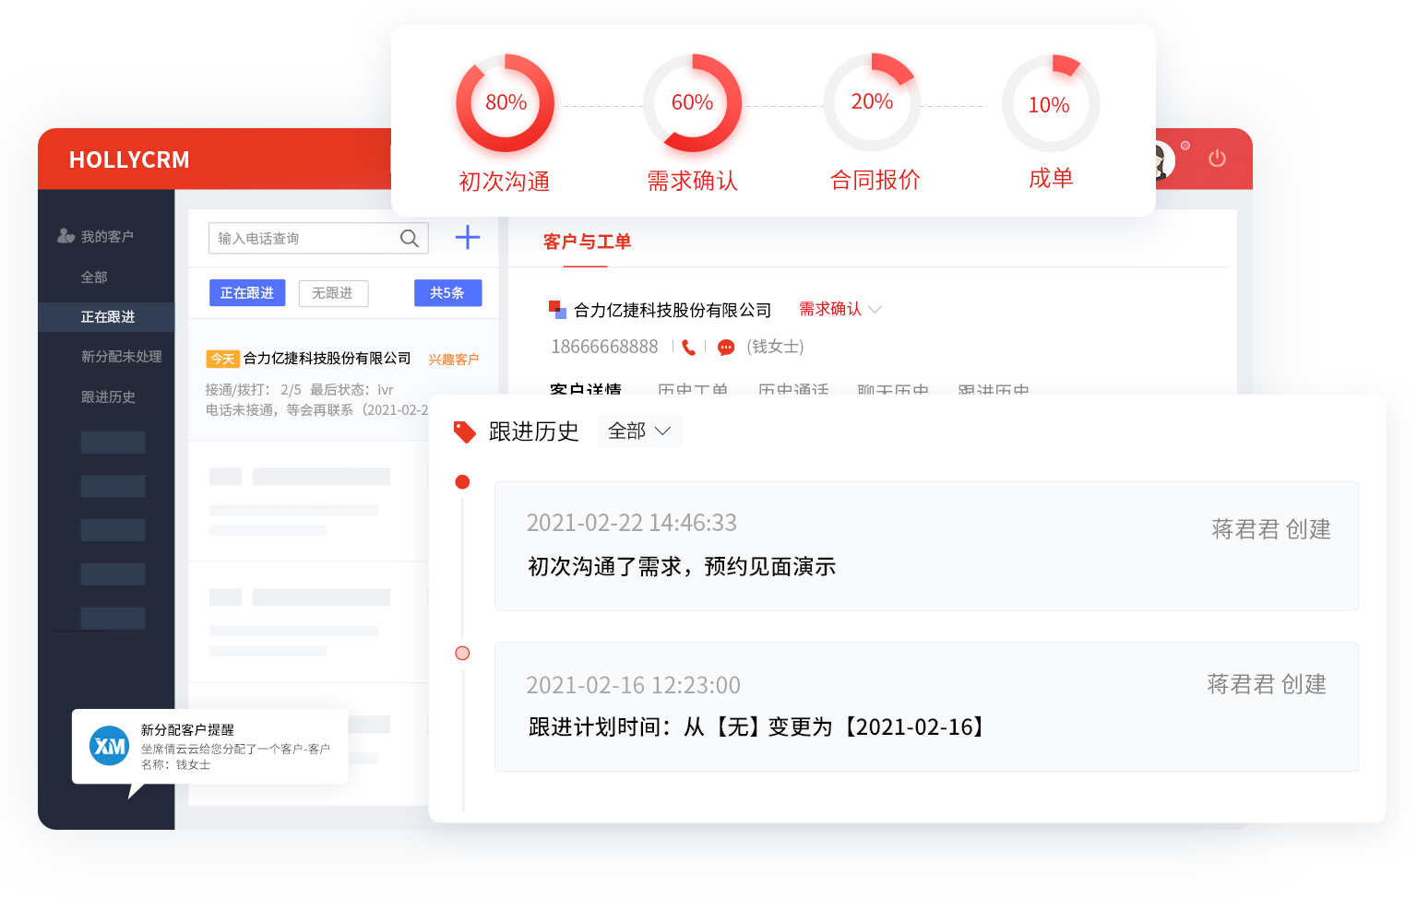Open the user avatar in the red top bar
The image size is (1417, 898).
(x=1158, y=159)
